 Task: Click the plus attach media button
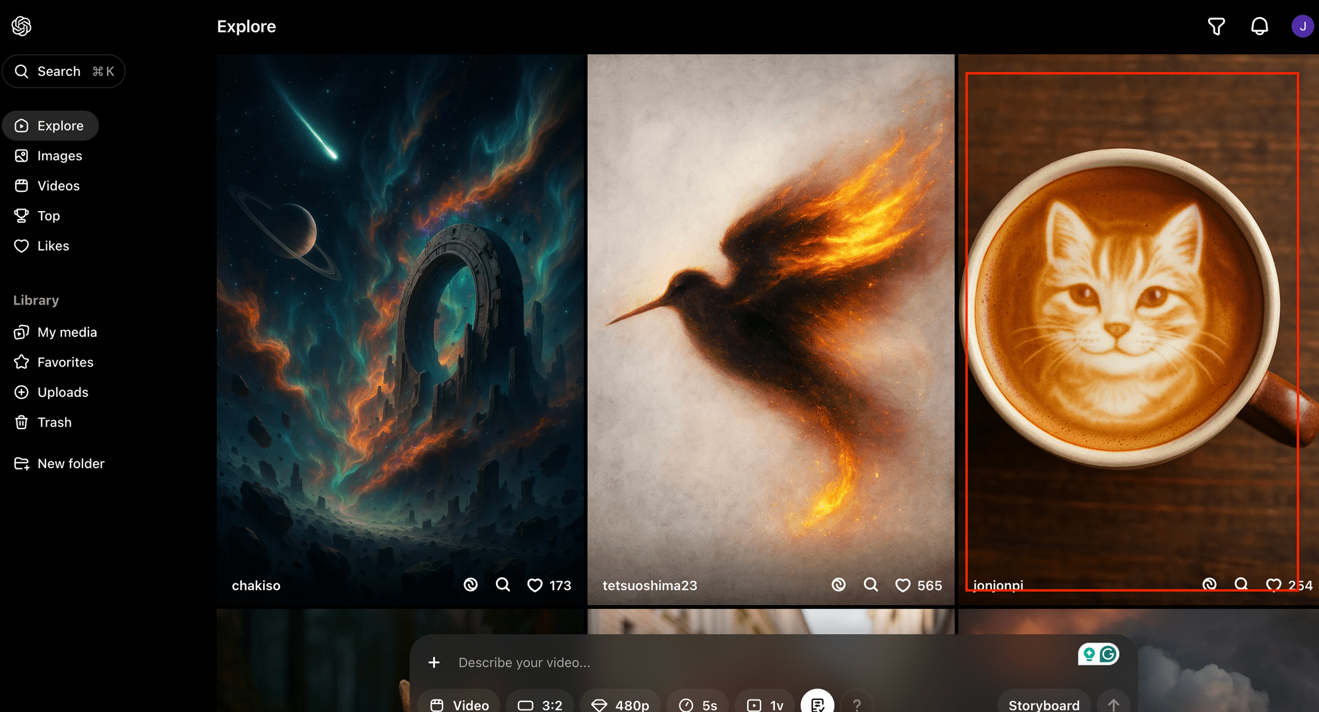[x=434, y=663]
